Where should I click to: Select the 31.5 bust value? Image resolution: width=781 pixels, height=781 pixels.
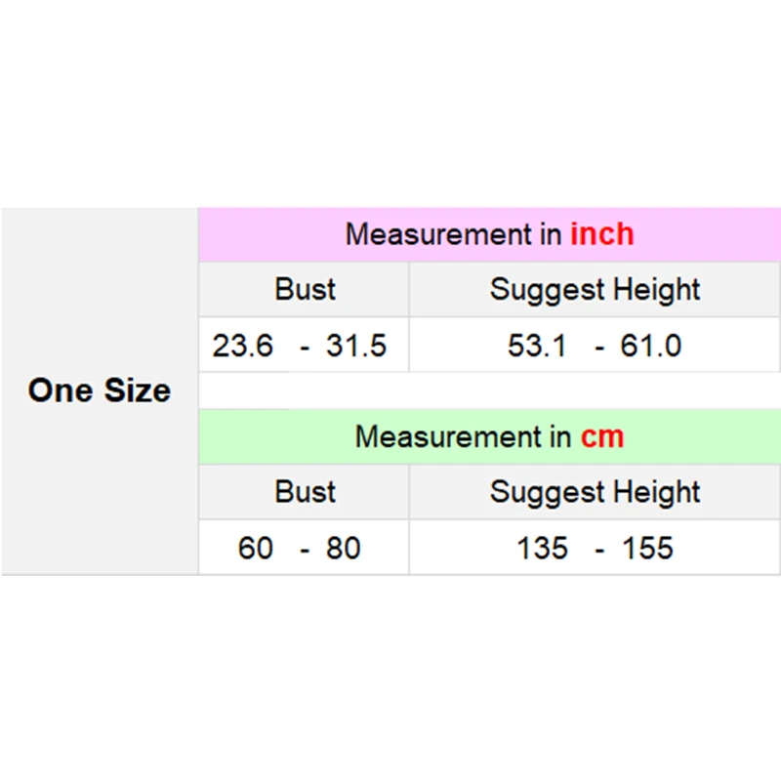coord(356,346)
